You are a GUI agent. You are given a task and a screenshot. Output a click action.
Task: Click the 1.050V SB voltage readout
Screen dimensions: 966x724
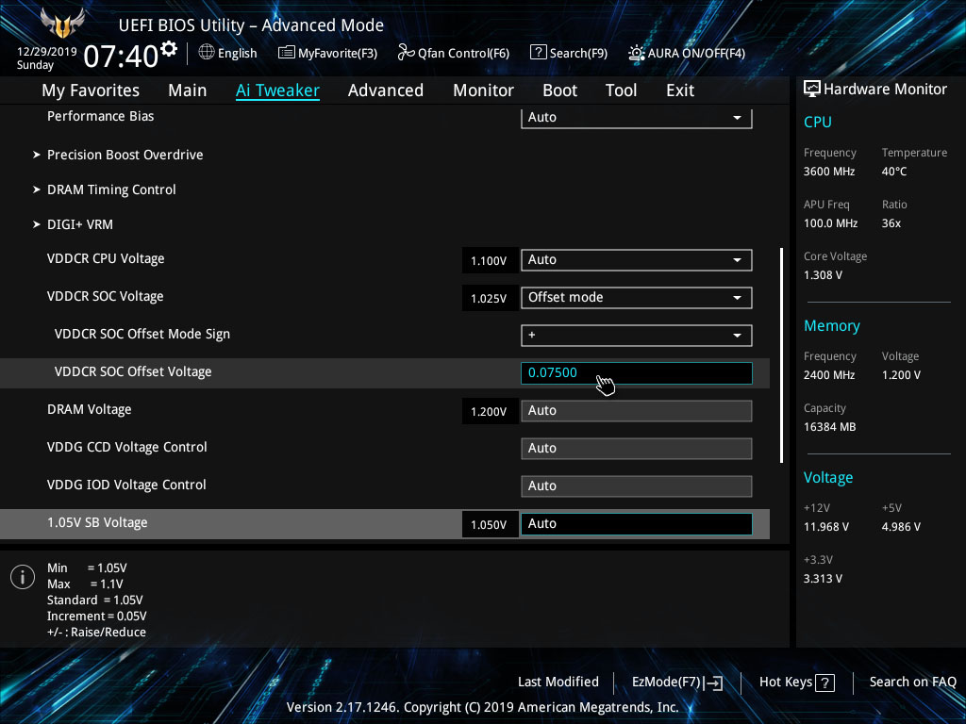(490, 524)
